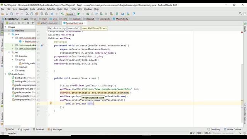Expand the values folder

pos(13,70)
